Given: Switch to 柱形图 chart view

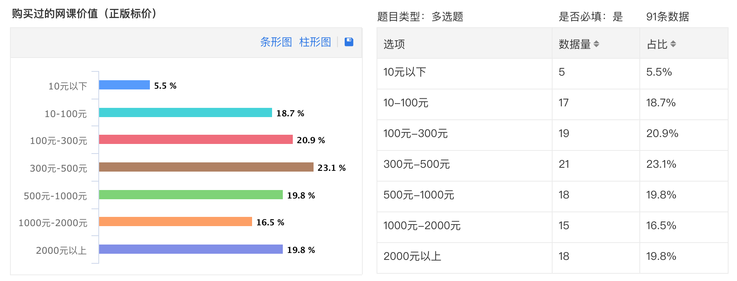Looking at the screenshot, I should [x=315, y=42].
